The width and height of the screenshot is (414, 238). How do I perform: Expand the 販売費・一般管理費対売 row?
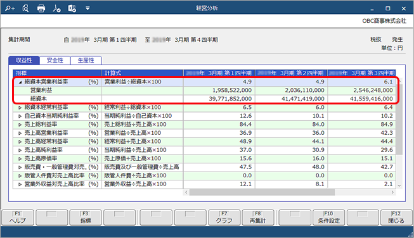pos(20,167)
